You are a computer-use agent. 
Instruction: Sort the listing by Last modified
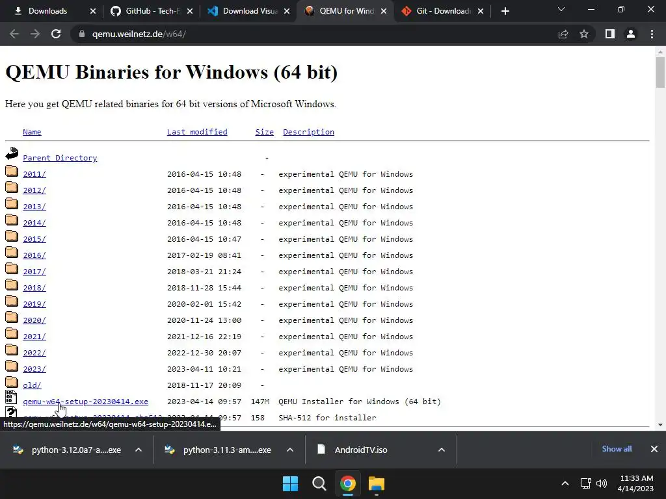197,132
